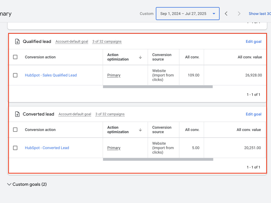Image resolution: width=271 pixels, height=203 pixels.
Task: Open HubSpot - Converted Lead conversion action
Action: click(47, 148)
